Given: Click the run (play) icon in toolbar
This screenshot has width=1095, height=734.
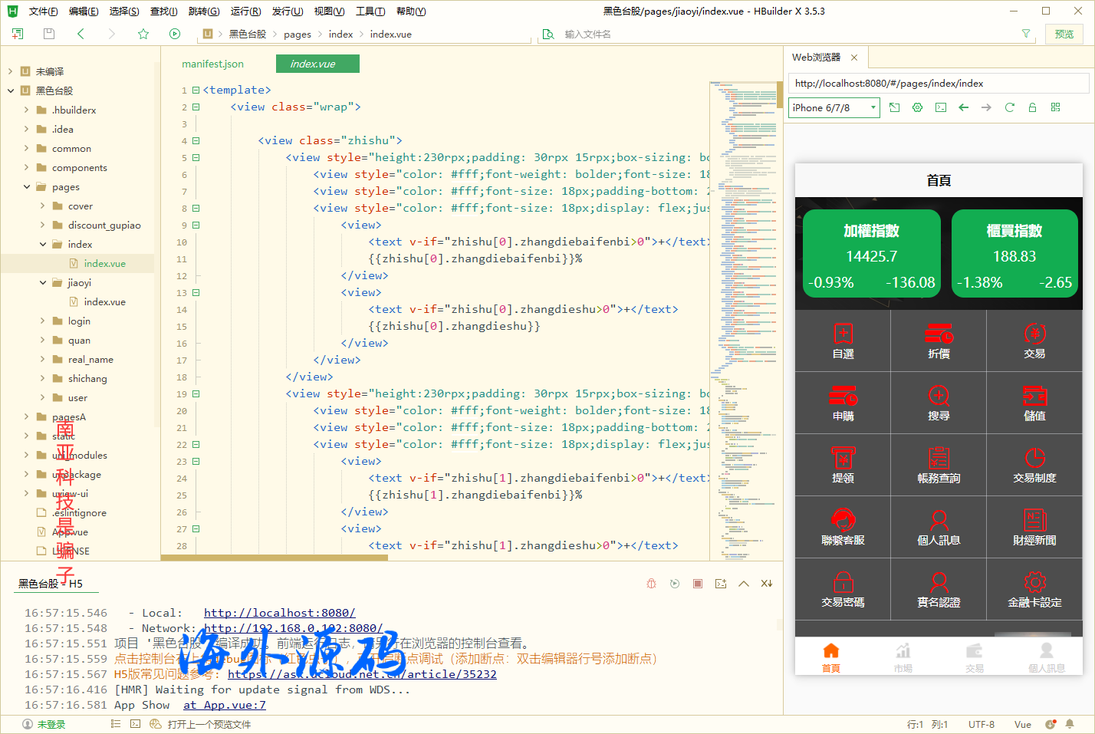Looking at the screenshot, I should 175,34.
